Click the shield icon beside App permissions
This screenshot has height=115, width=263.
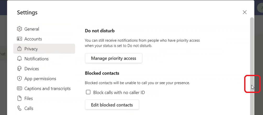click(x=19, y=79)
